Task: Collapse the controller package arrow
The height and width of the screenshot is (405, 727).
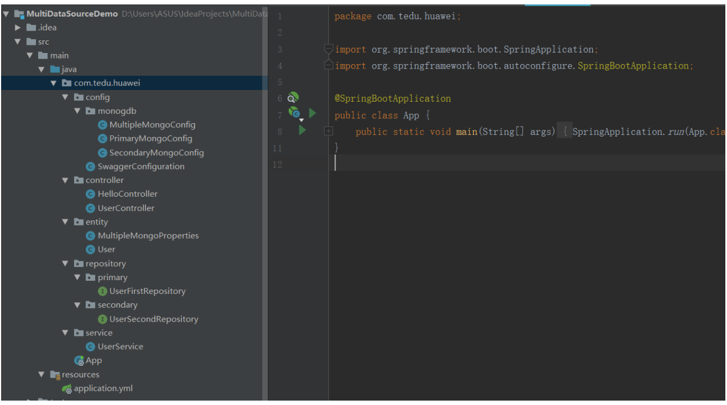Action: [x=65, y=180]
